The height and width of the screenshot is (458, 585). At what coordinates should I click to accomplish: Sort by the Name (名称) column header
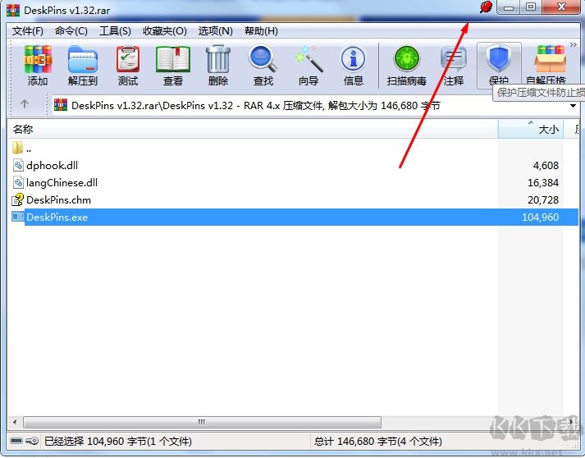pos(253,129)
